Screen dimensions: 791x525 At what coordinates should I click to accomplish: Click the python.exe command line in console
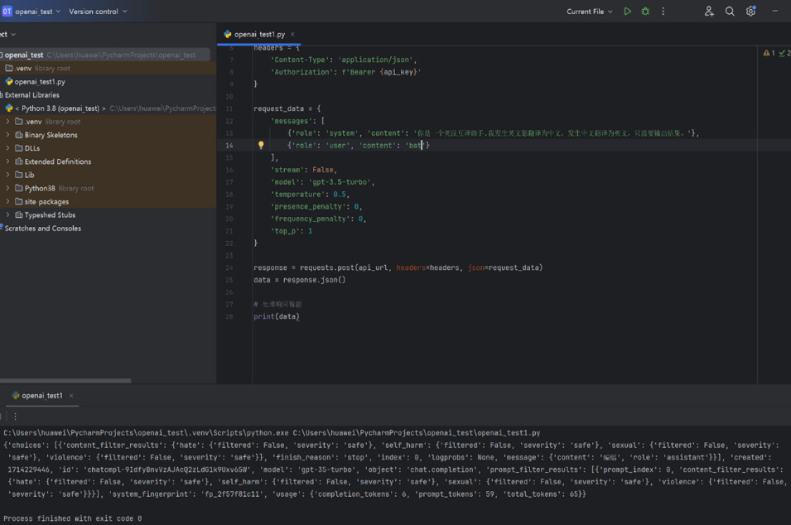[272, 433]
